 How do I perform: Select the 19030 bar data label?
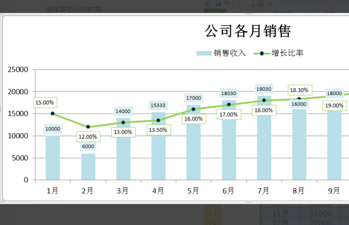click(x=264, y=89)
